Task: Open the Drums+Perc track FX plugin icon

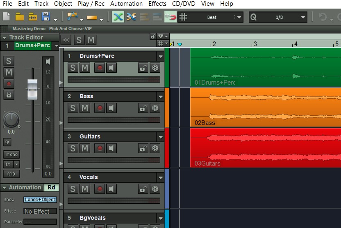Action: tap(155, 68)
